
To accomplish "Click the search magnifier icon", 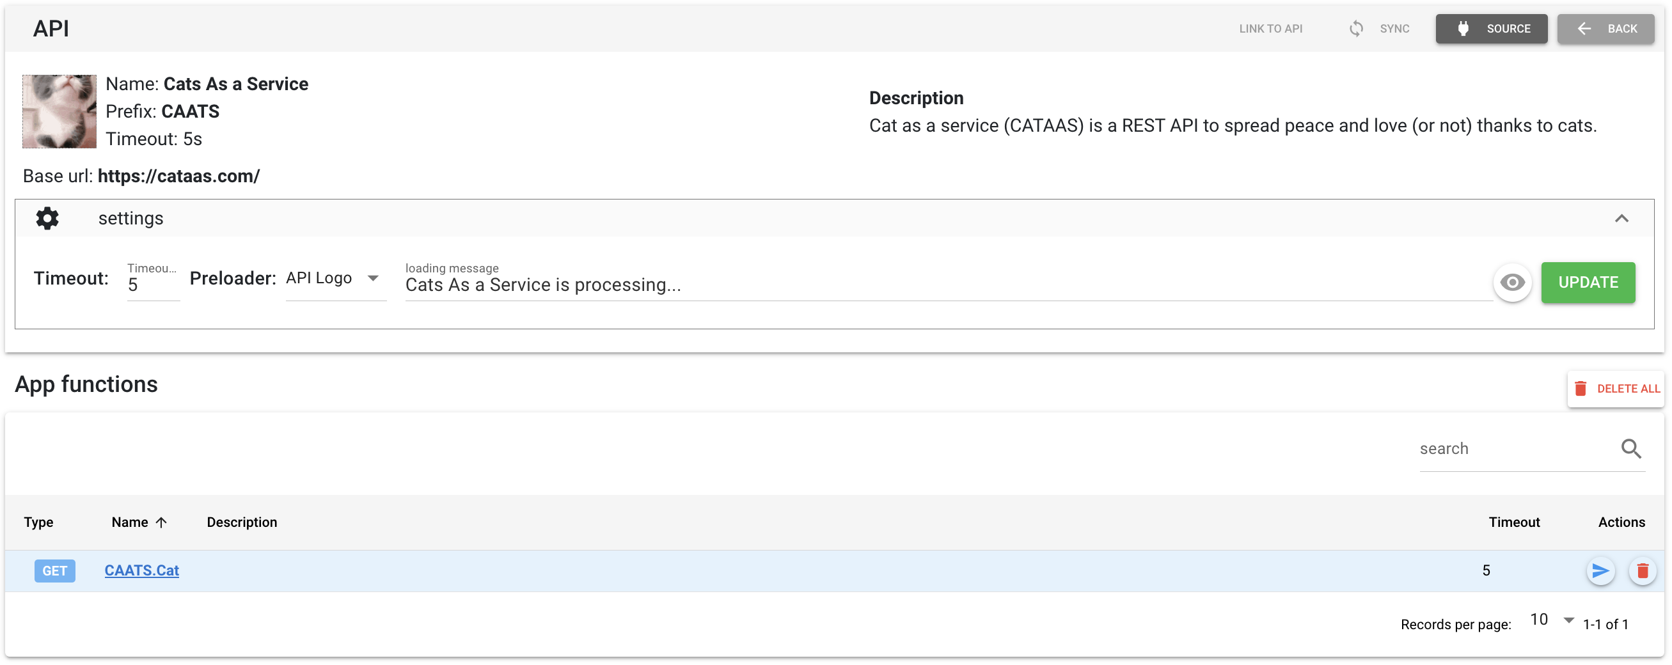I will point(1631,449).
